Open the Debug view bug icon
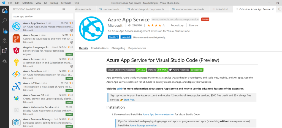The width and height of the screenshot is (282, 128). pos(4,41)
